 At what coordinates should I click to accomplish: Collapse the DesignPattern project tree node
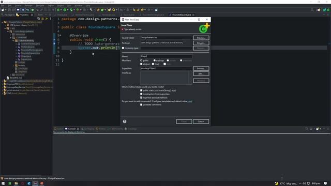coord(2,22)
